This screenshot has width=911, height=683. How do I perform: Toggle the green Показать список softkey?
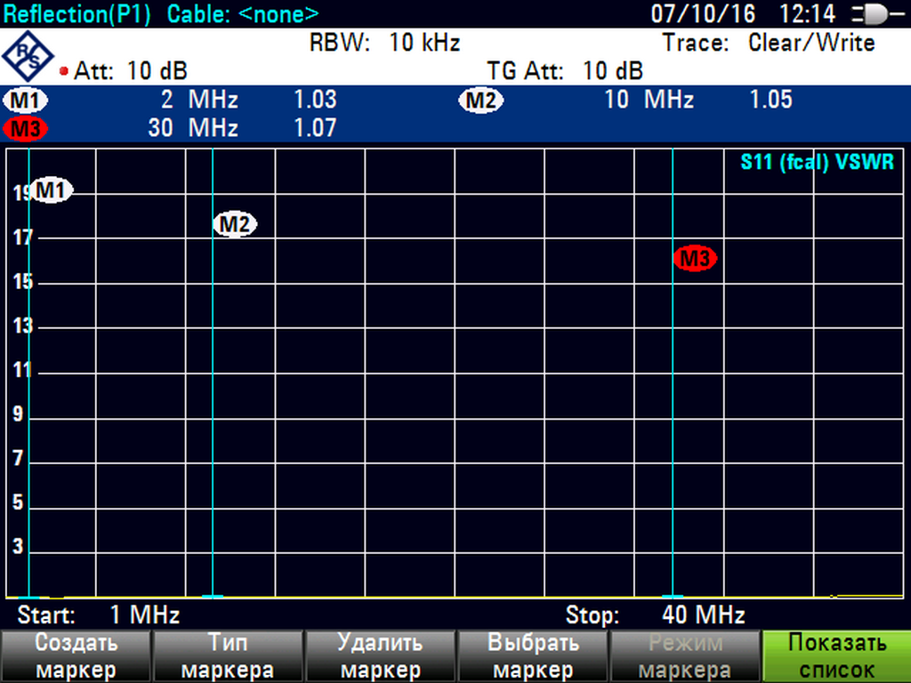coord(836,656)
